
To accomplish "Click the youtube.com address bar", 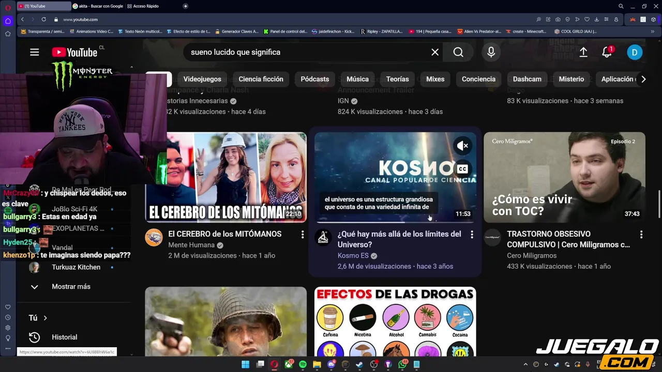I will point(80,19).
